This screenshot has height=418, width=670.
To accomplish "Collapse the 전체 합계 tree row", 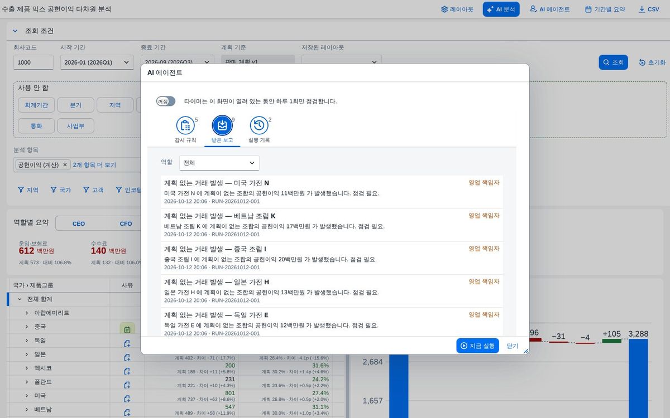I will tap(20, 299).
